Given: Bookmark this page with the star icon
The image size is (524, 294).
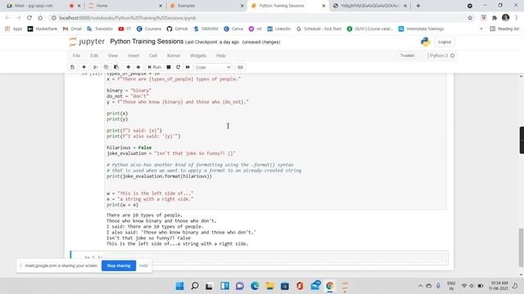Looking at the screenshot, I should click(470, 18).
